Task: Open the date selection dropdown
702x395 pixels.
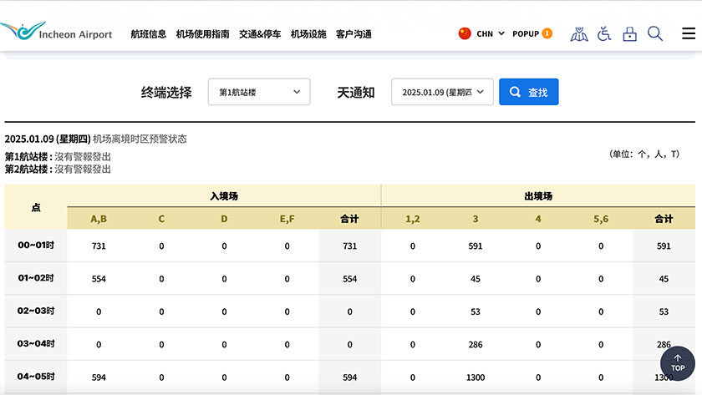Action: click(442, 92)
